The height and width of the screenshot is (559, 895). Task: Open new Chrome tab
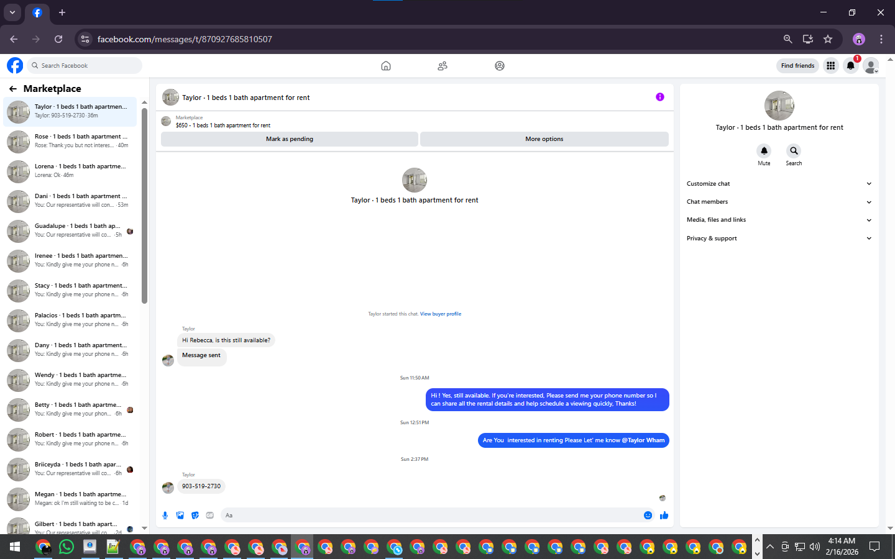[x=62, y=12]
